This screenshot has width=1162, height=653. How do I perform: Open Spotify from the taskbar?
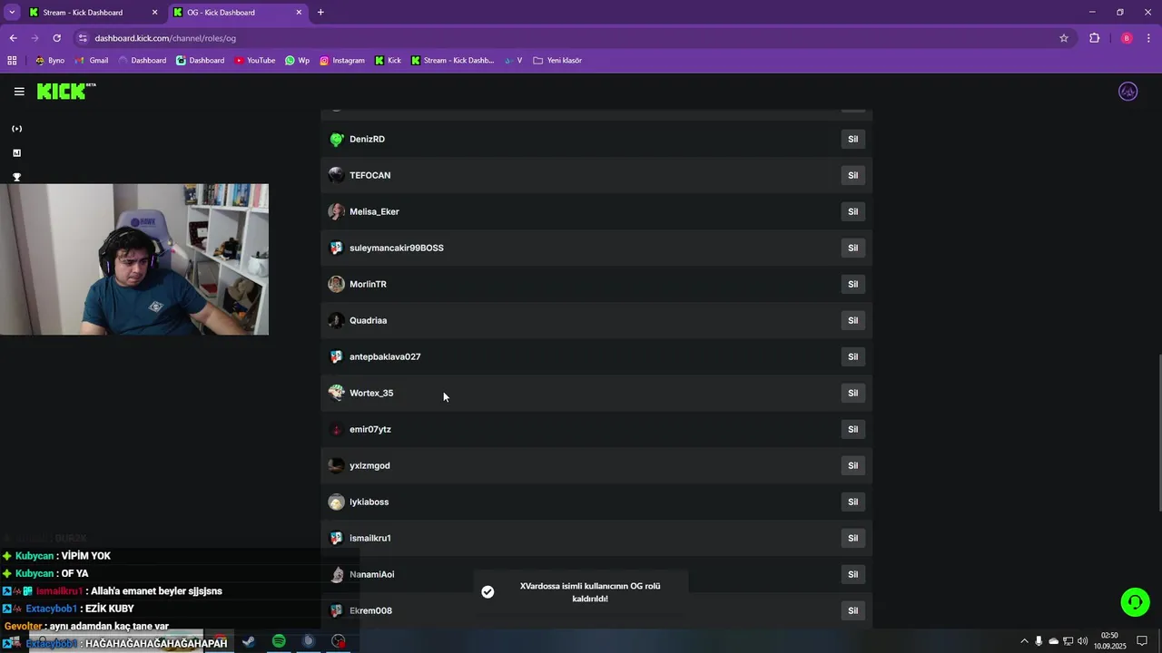279,641
